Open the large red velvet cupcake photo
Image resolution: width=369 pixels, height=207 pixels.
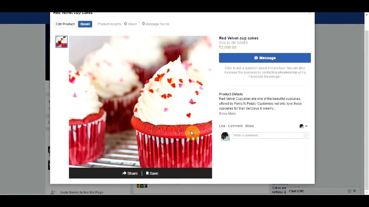pos(140,102)
